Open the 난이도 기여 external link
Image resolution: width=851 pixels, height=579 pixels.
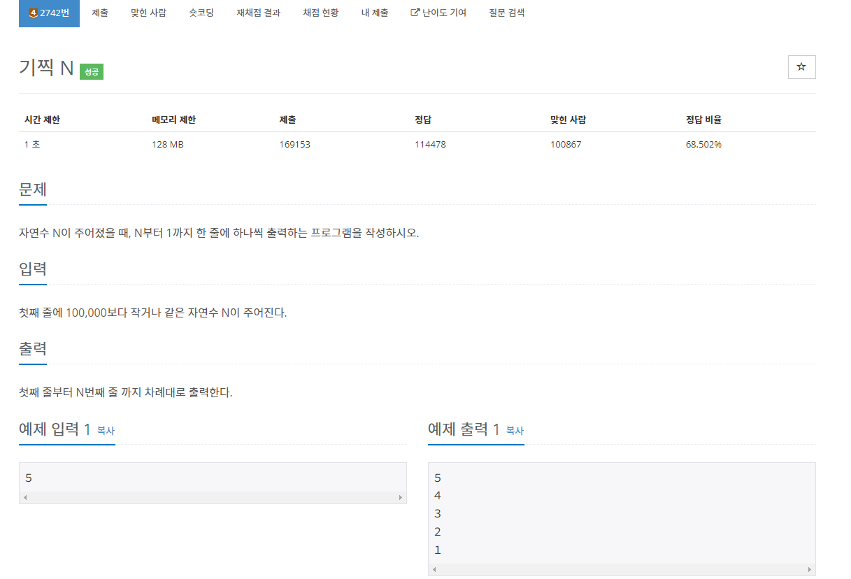438,13
